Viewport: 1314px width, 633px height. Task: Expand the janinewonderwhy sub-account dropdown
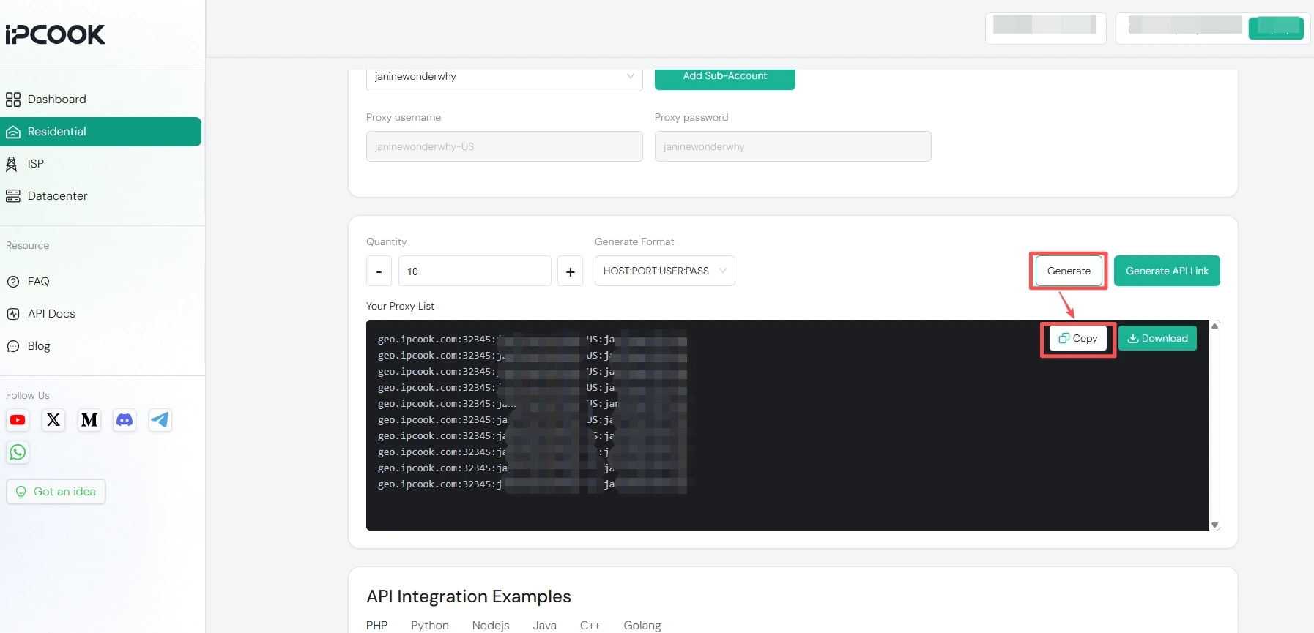[x=505, y=77]
